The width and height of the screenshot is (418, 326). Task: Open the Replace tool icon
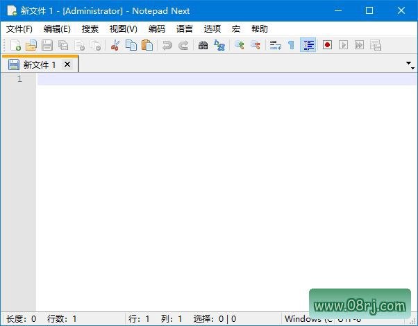219,45
